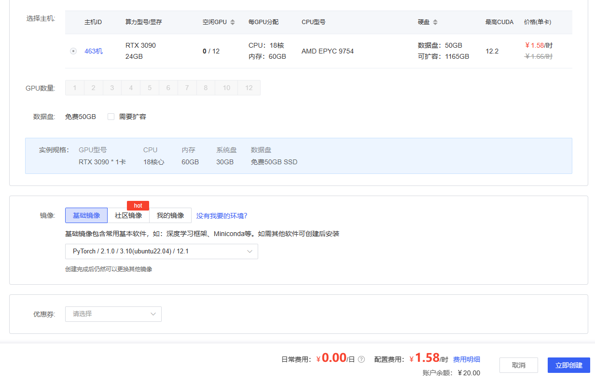
Task: Click the 日常费用 help question-mark icon
Action: pos(361,359)
